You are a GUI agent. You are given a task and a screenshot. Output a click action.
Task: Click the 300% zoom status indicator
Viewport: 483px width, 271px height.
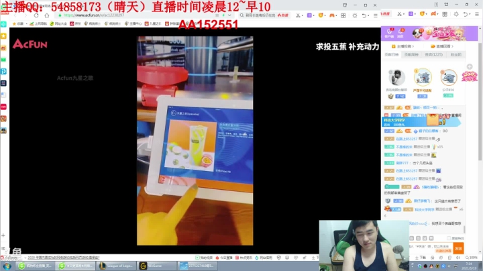point(472,258)
